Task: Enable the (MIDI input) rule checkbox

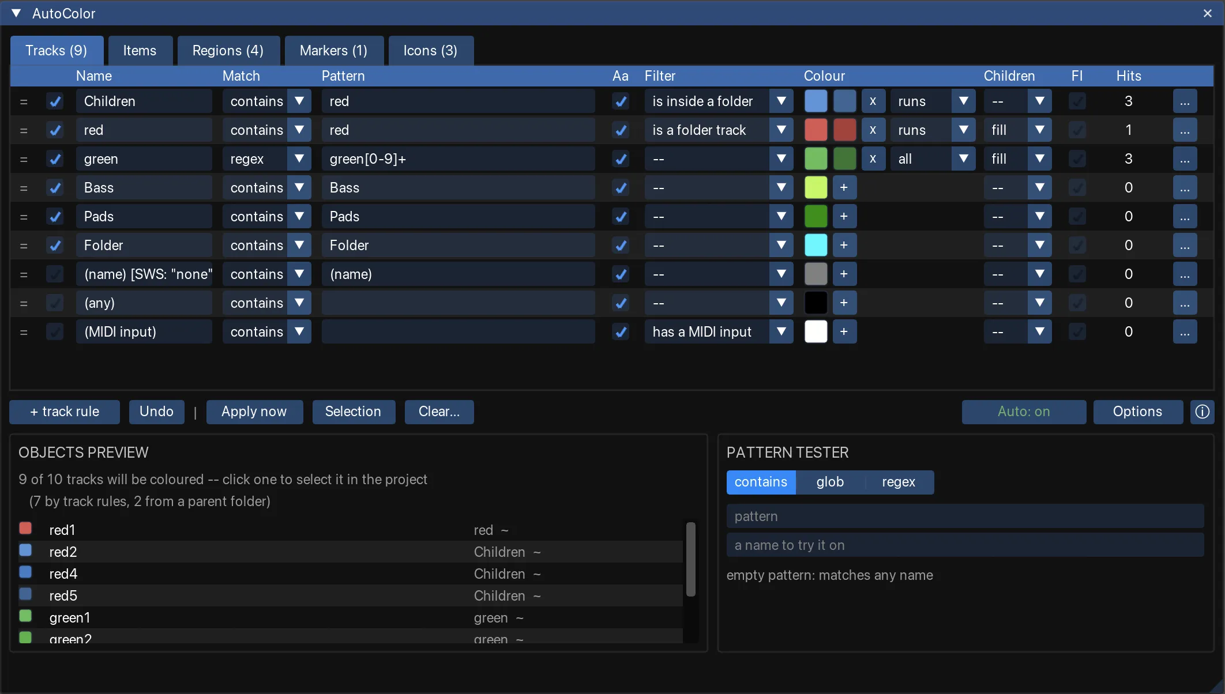Action: (55, 332)
